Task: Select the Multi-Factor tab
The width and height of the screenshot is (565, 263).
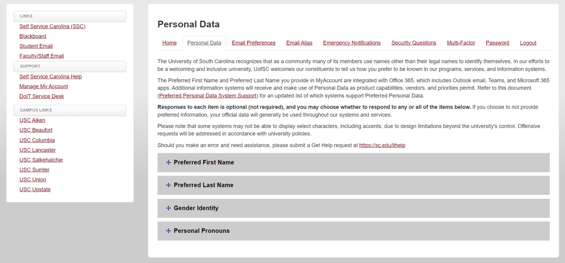Action: (x=461, y=43)
